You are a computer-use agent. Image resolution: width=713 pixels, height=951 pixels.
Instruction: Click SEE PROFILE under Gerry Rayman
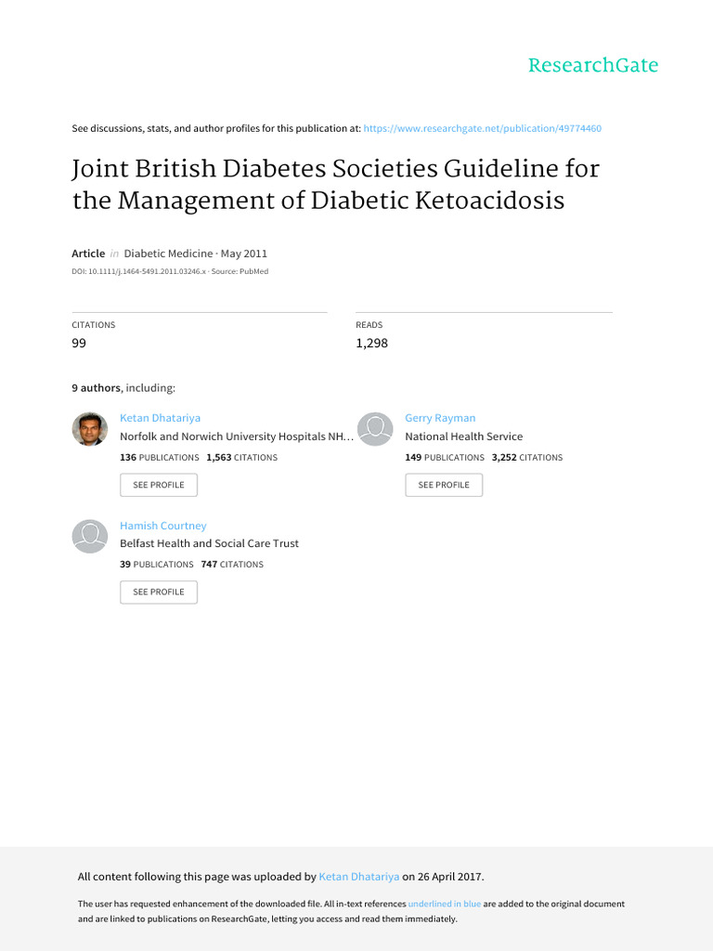(444, 485)
